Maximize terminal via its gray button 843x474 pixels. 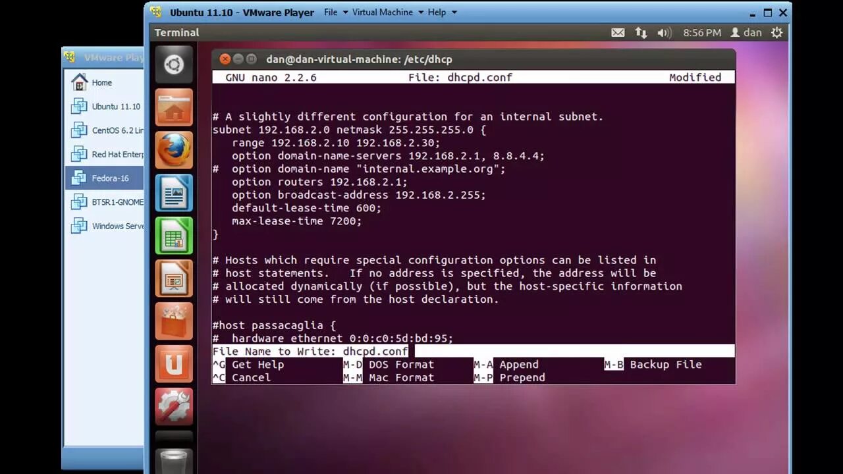pyautogui.click(x=251, y=59)
